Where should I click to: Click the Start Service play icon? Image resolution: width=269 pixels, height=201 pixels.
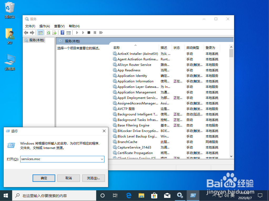[77, 32]
